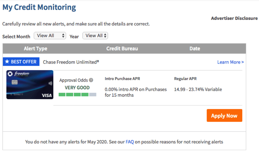Open the Select Month dropdown
Screen dimensions: 259x162
(50, 36)
